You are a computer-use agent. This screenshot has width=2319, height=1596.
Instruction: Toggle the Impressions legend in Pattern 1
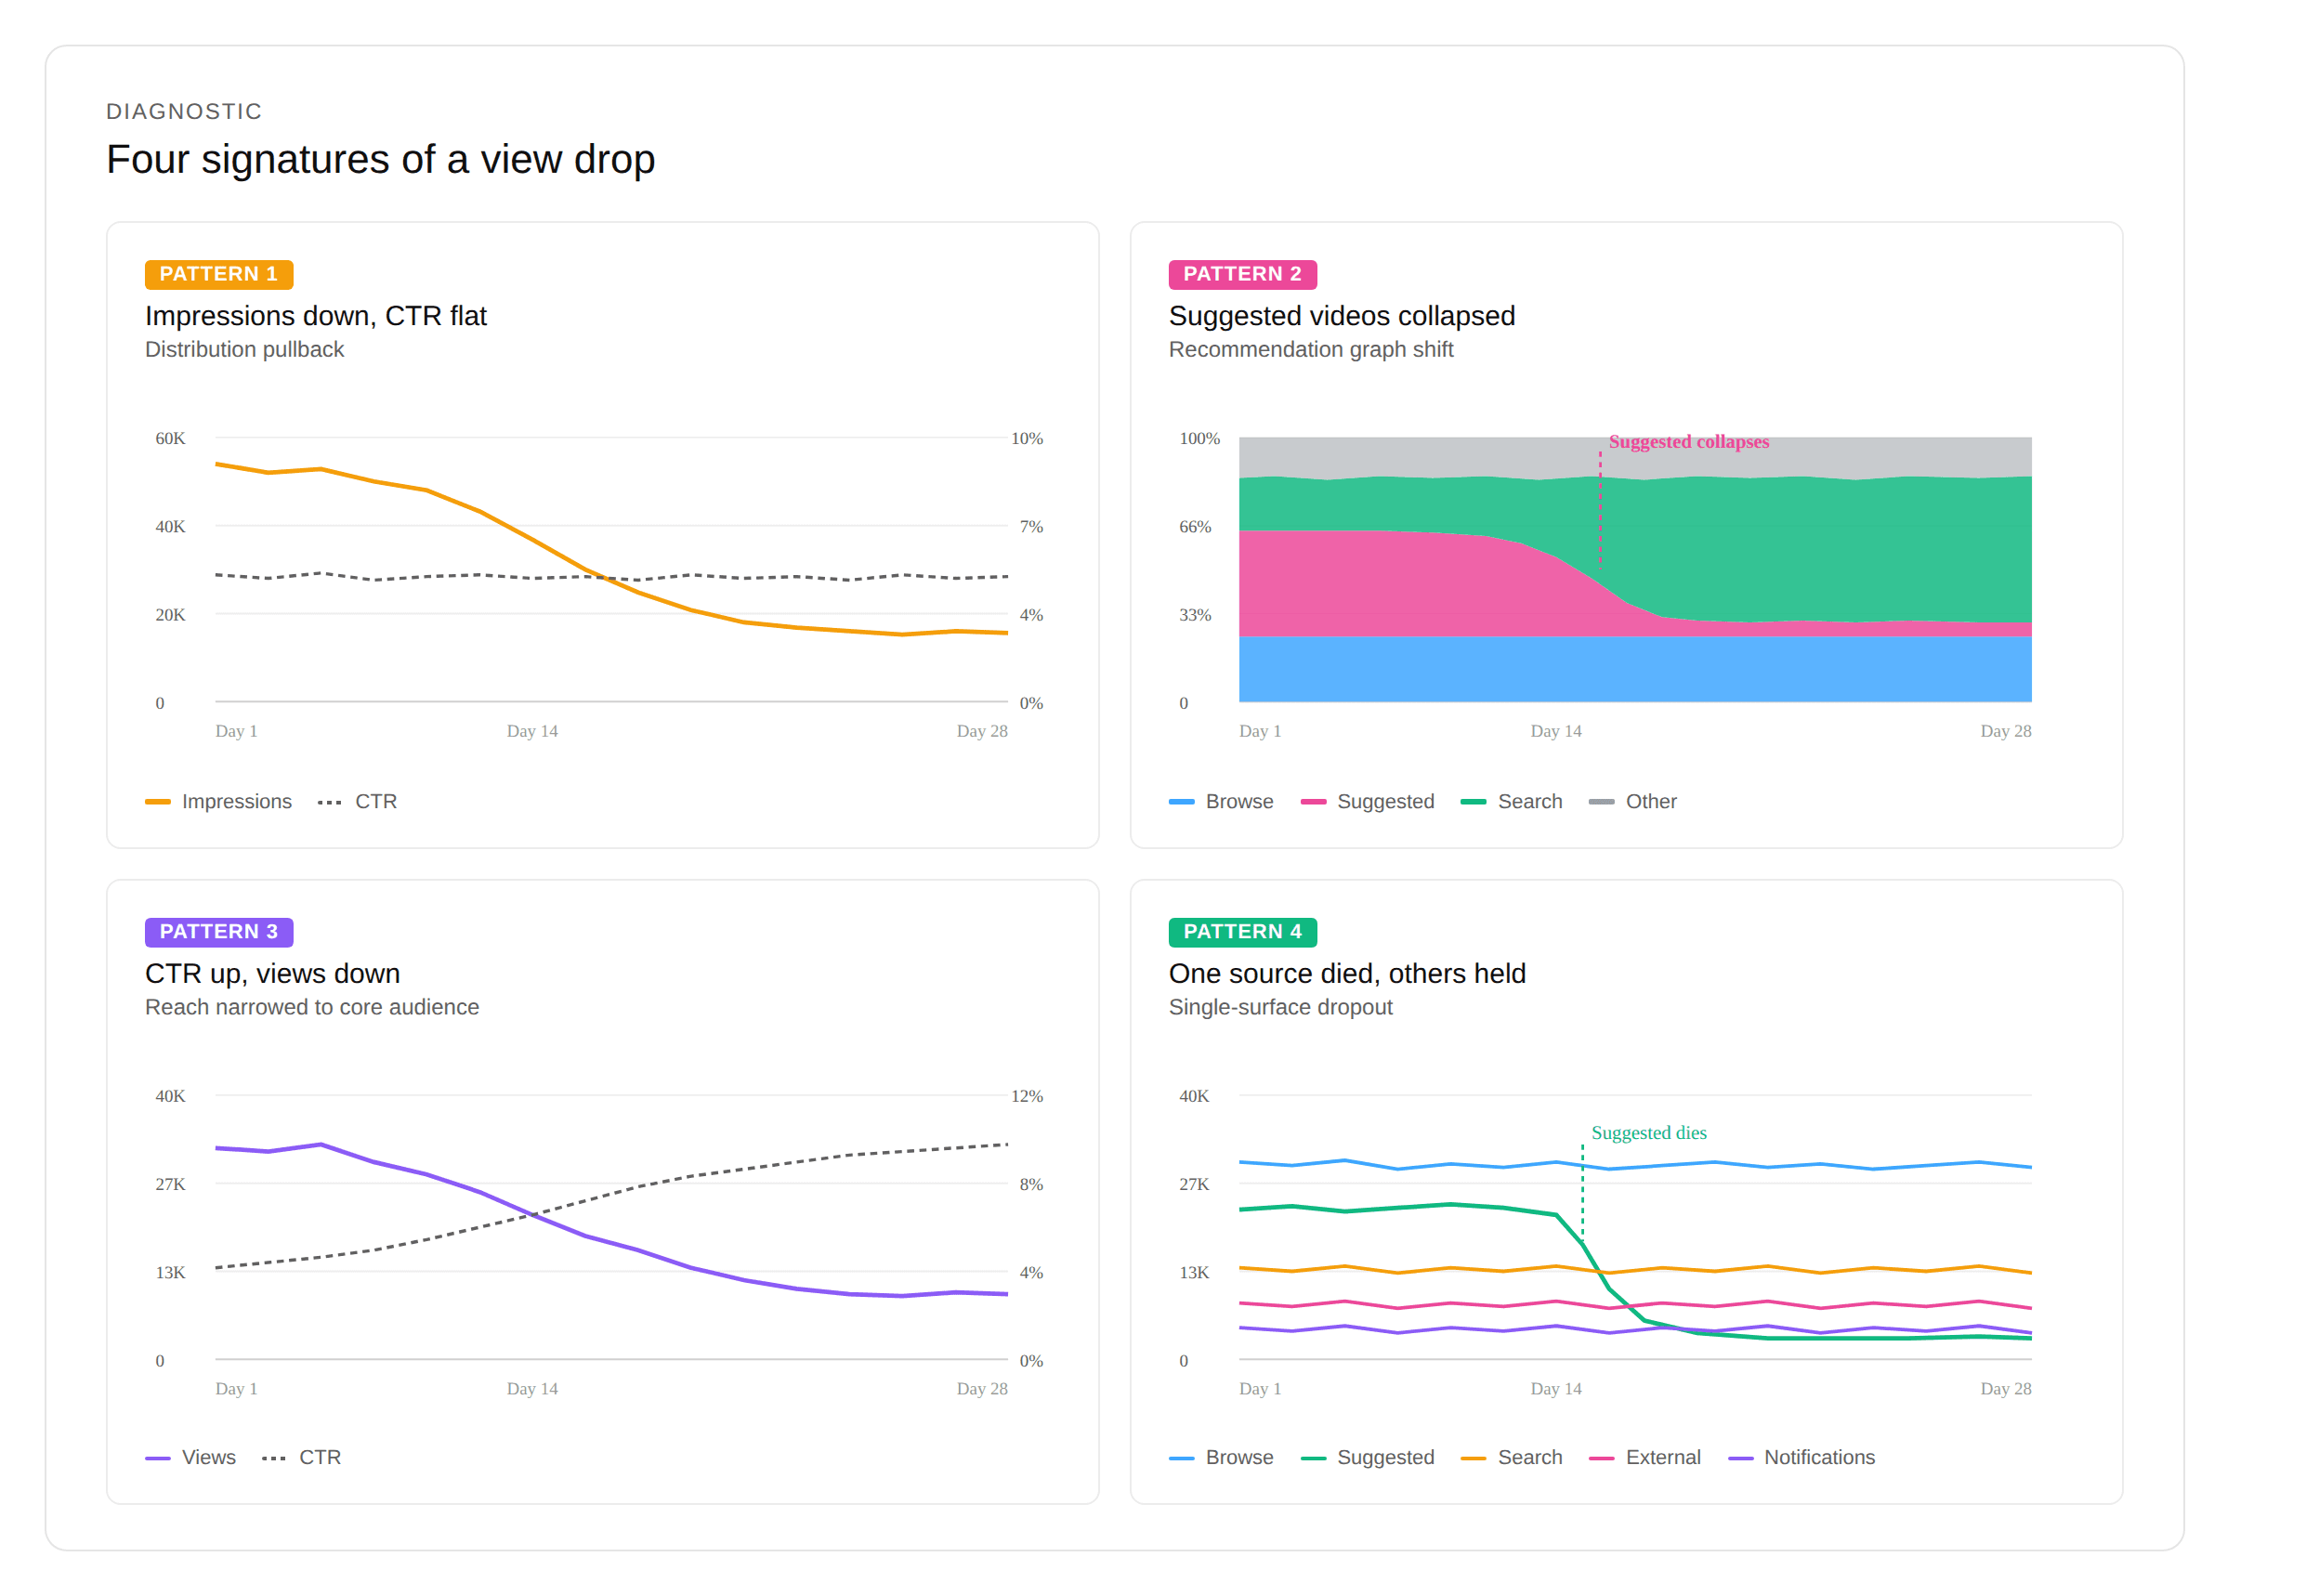tap(218, 801)
